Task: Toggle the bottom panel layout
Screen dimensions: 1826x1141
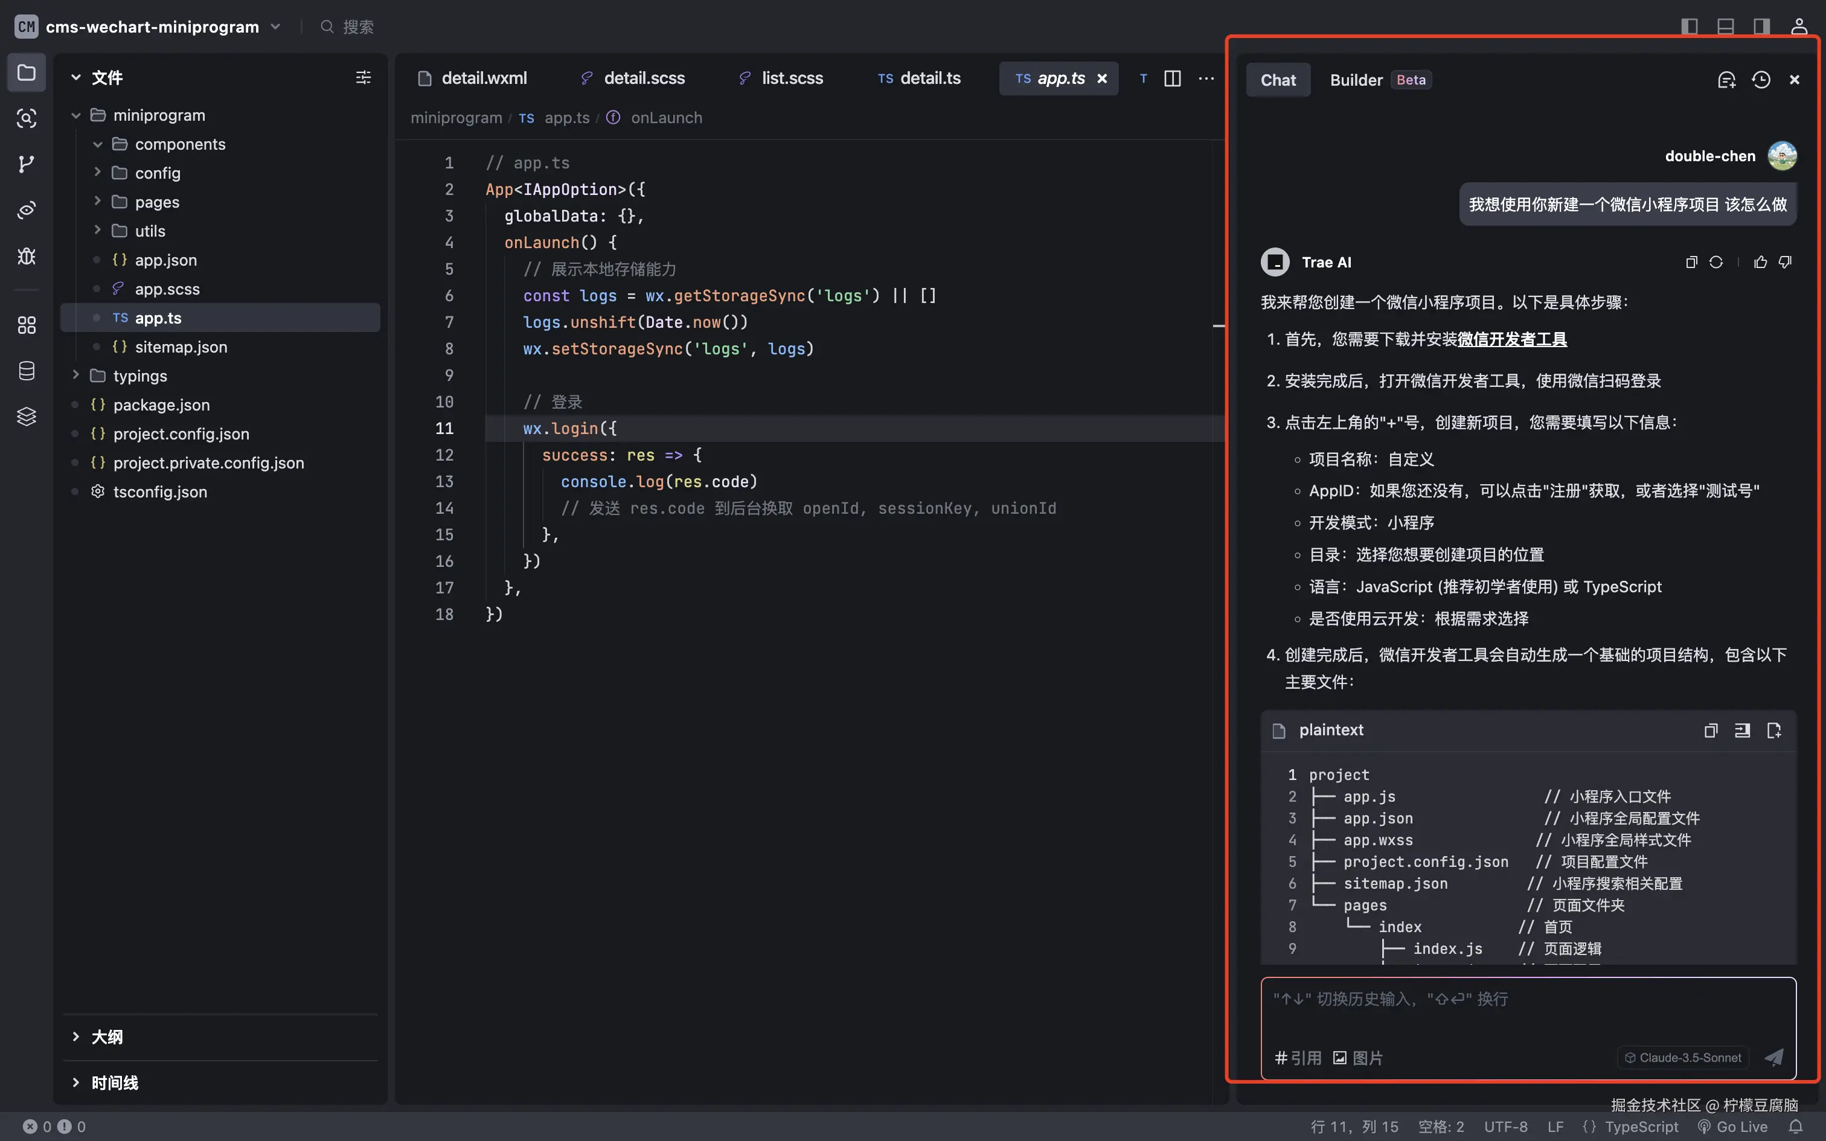Action: click(x=1726, y=27)
